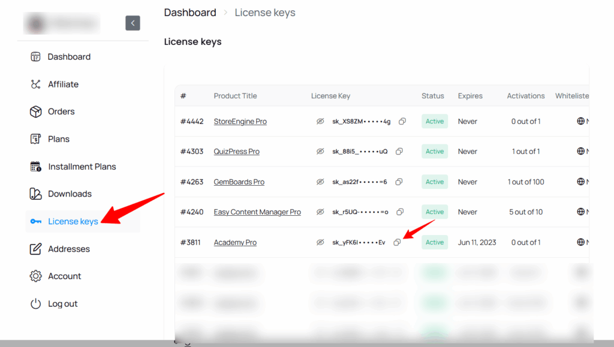
Task: Open Account settings in the sidebar
Action: pos(65,276)
